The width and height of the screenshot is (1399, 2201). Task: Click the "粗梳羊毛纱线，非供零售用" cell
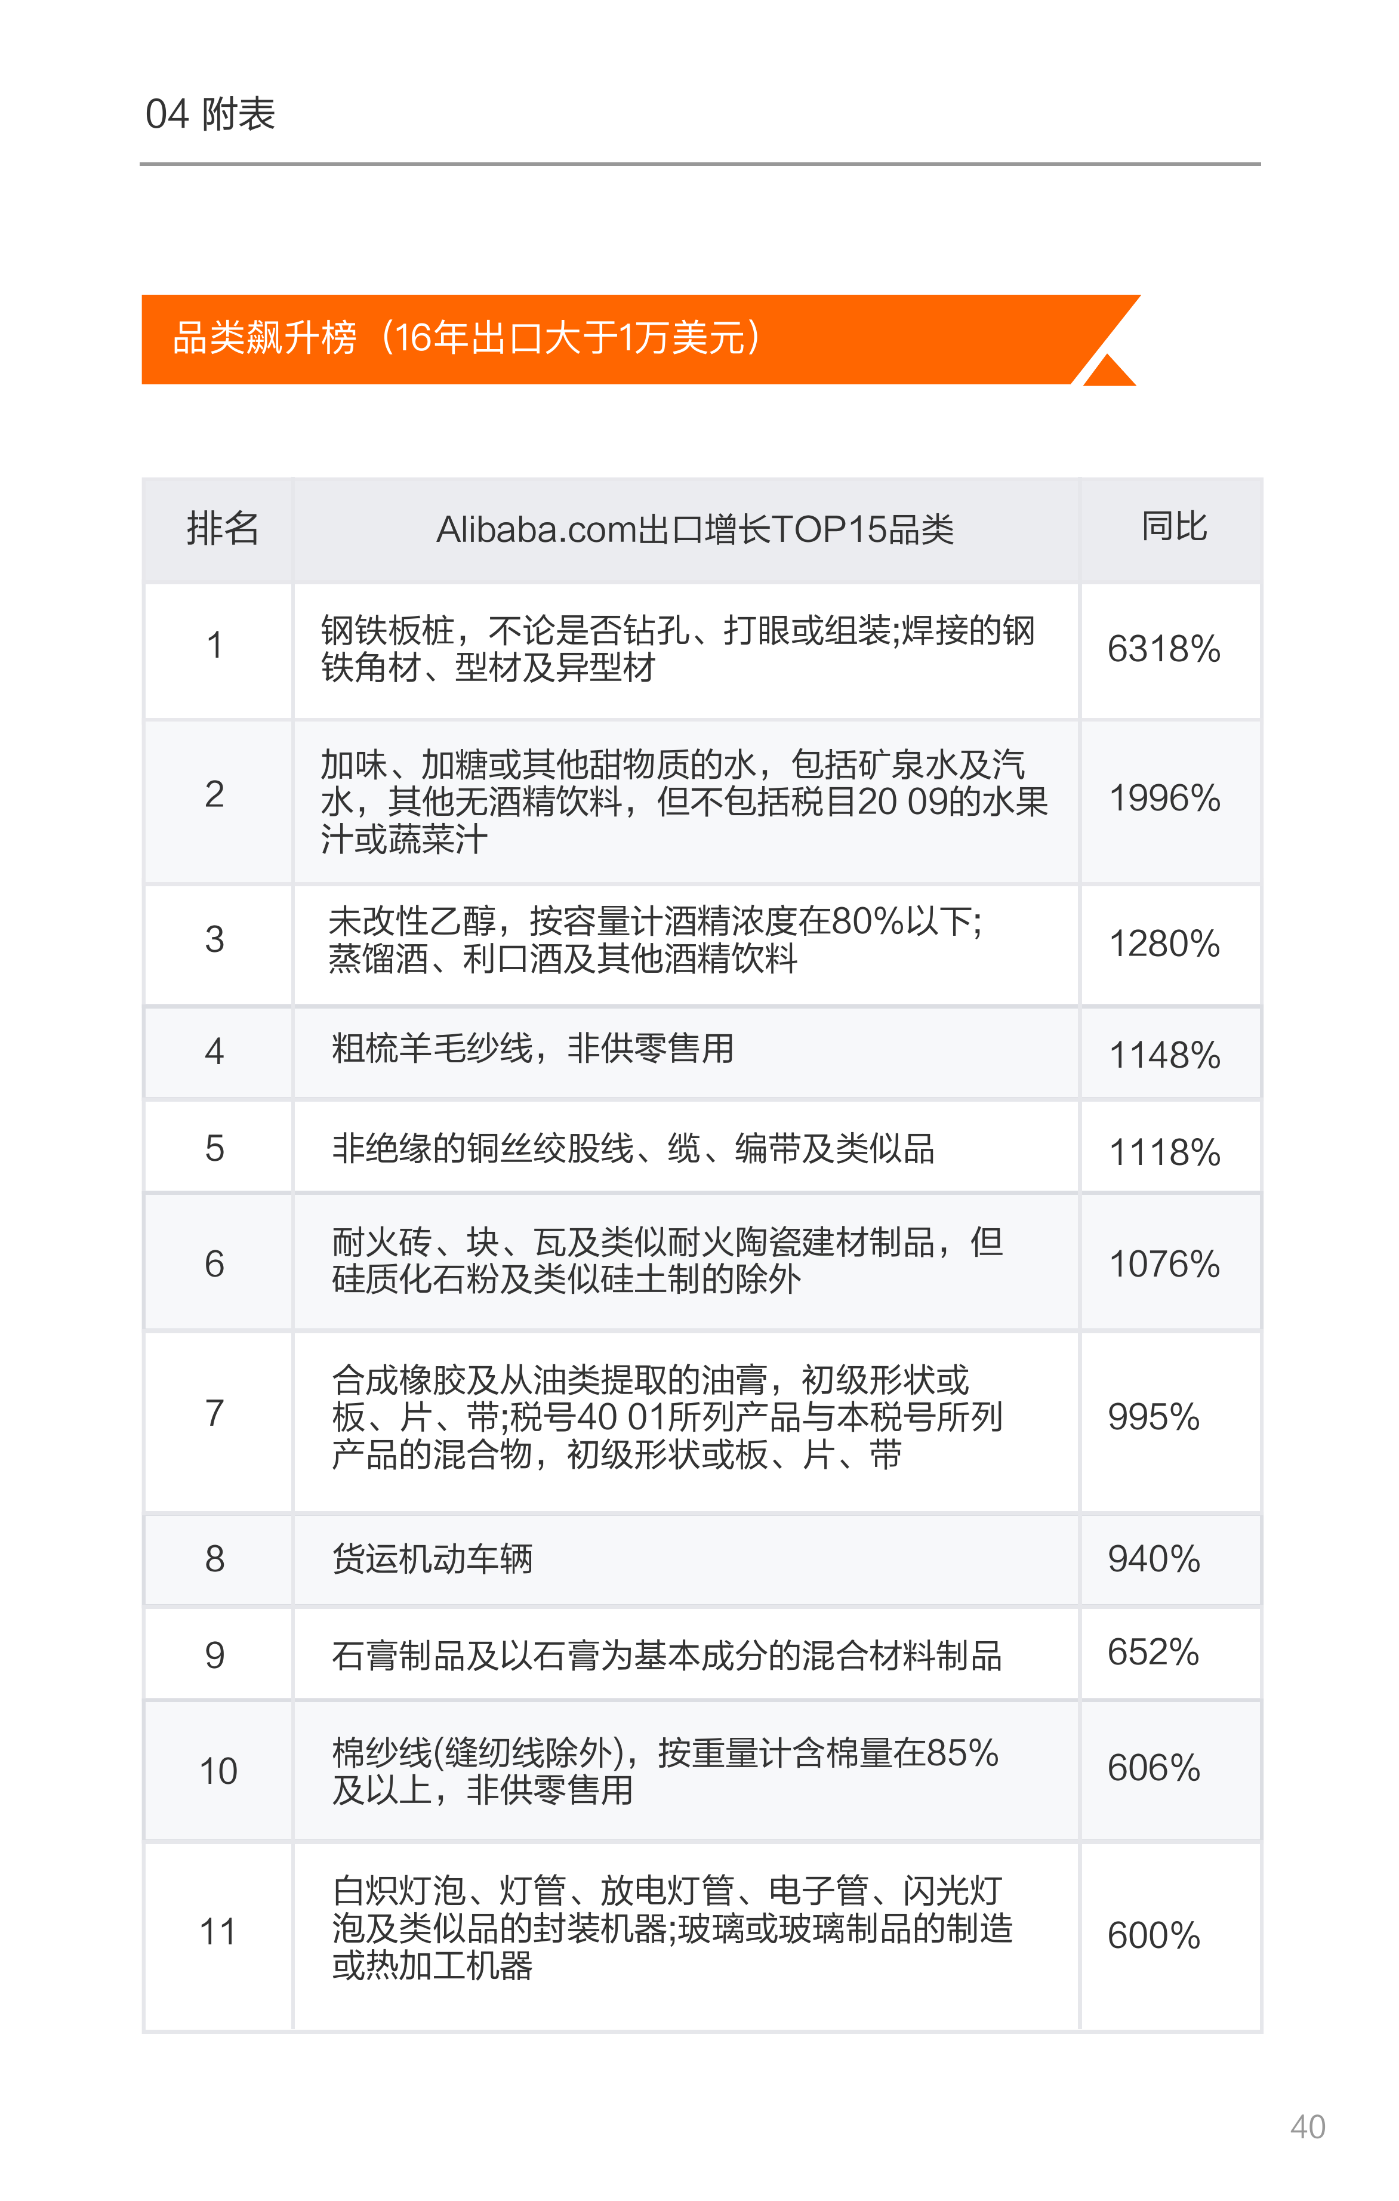[x=532, y=1049]
